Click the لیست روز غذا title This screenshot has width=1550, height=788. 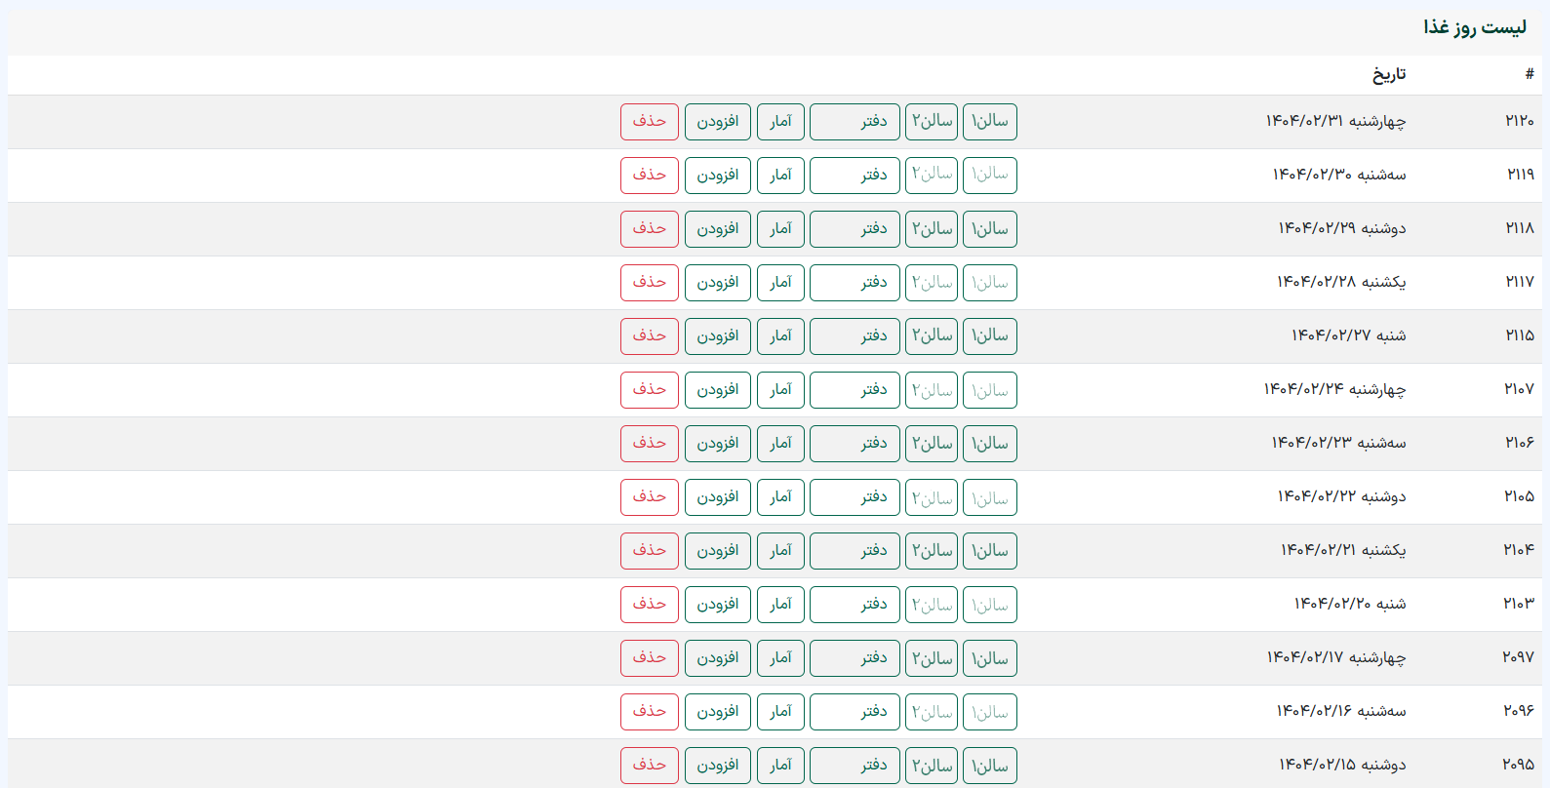(x=1475, y=26)
